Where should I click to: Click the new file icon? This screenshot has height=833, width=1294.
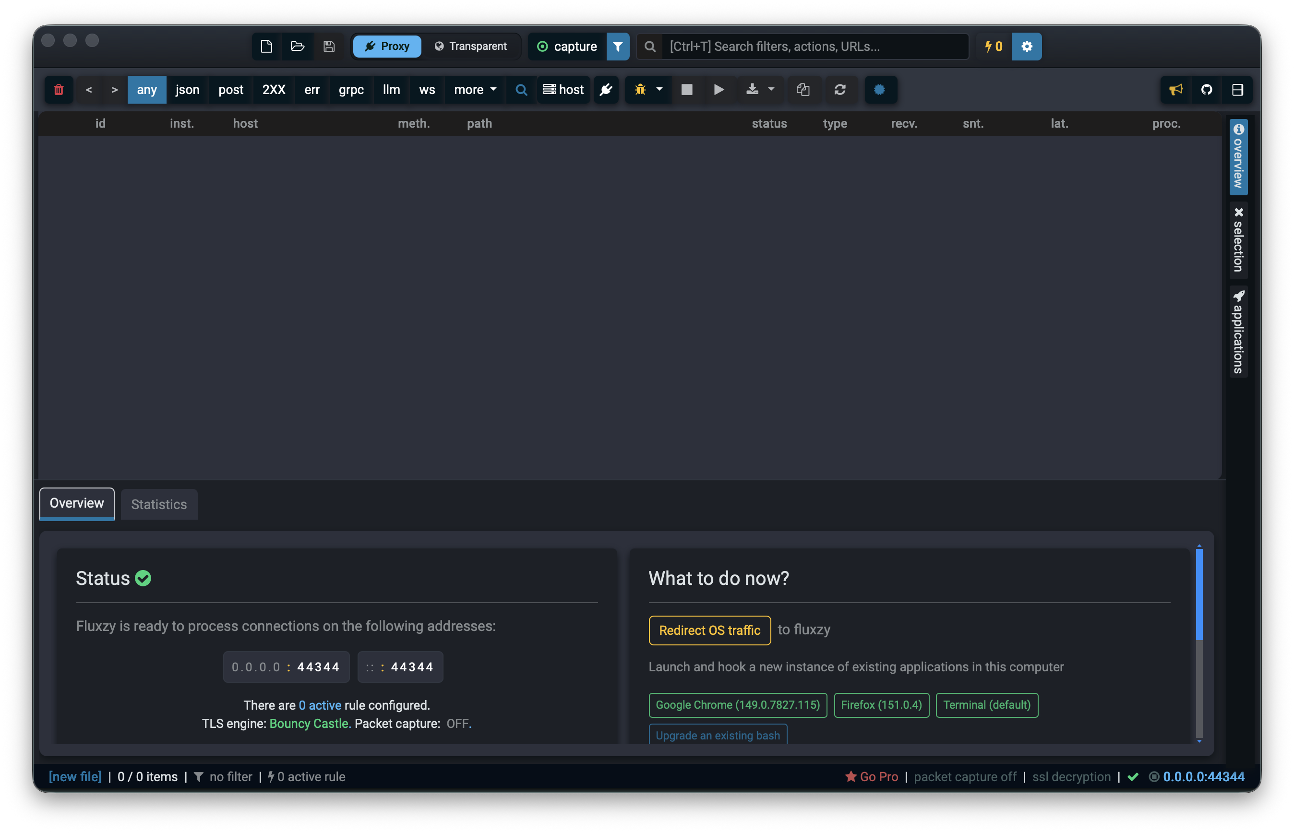pyautogui.click(x=266, y=47)
